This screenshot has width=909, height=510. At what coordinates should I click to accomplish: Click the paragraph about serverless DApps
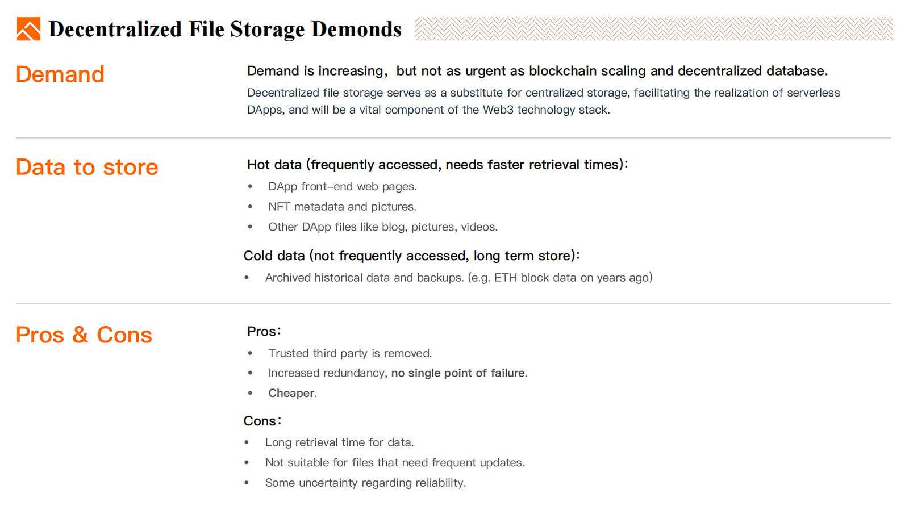click(543, 101)
